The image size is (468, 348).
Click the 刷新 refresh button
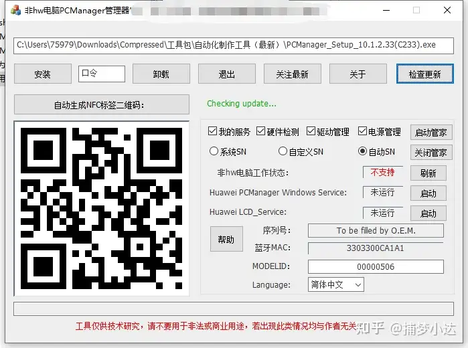(x=428, y=173)
